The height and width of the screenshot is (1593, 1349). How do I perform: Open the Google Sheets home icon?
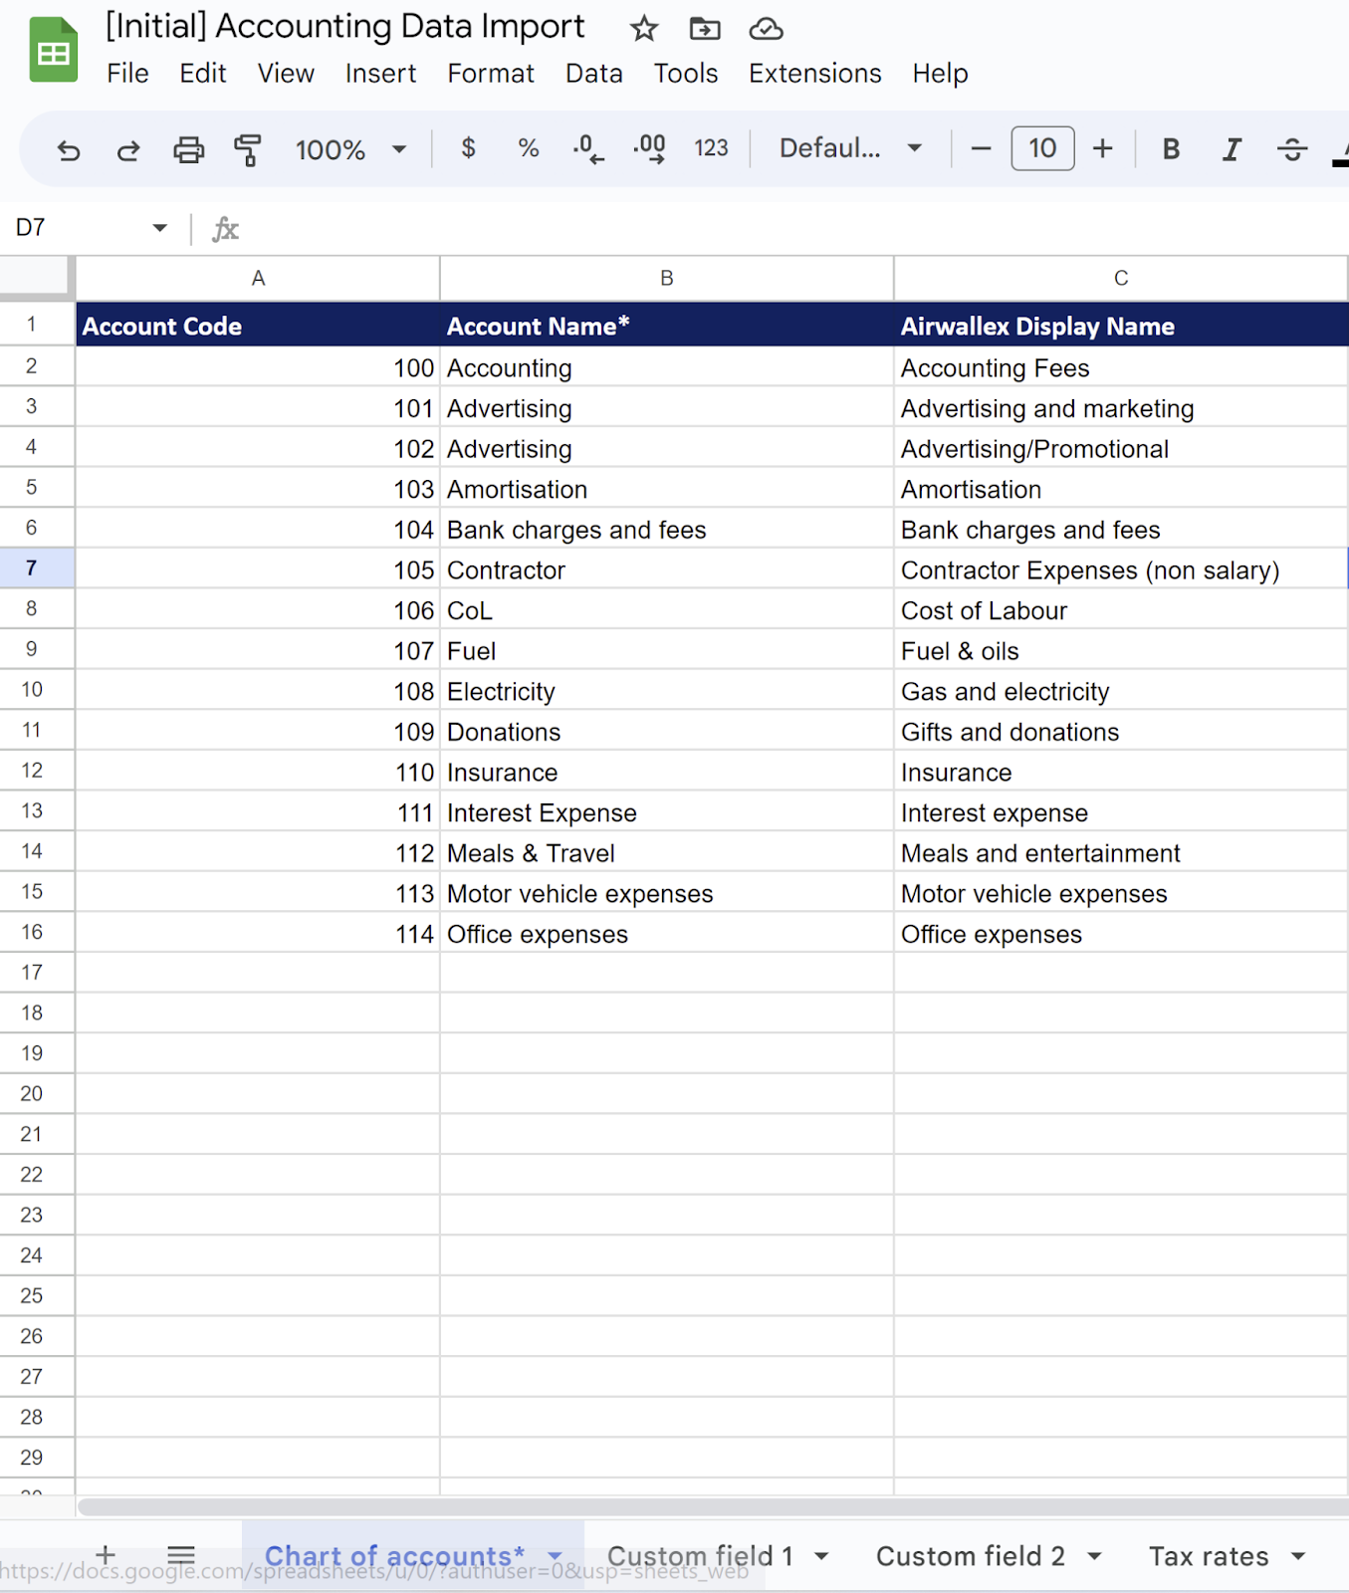pyautogui.click(x=53, y=50)
